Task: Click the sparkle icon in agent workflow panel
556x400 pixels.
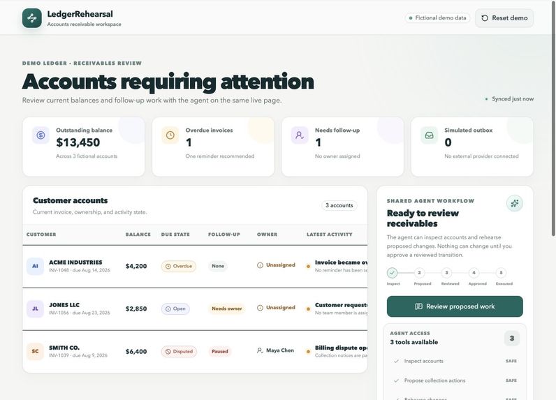Action: point(515,203)
